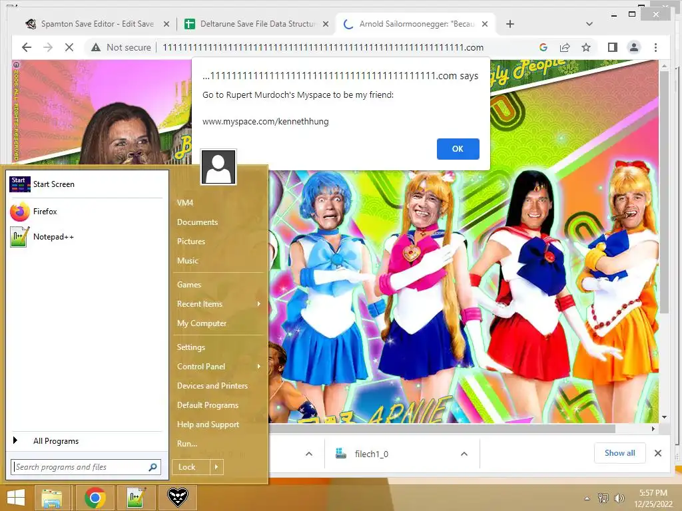Open the Chrome profile avatar
Image resolution: width=682 pixels, height=511 pixels.
[x=634, y=47]
